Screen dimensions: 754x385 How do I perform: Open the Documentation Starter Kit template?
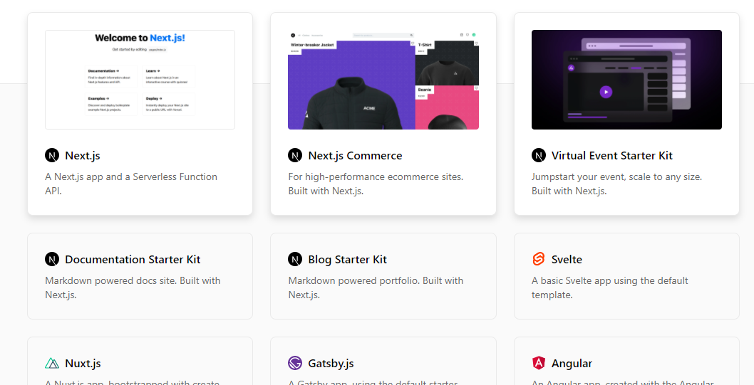pos(133,259)
